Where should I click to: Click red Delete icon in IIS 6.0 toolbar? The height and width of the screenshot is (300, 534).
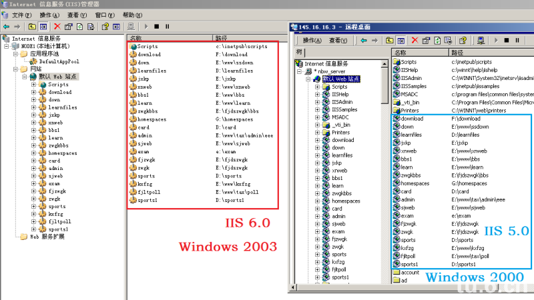pyautogui.click(x=57, y=27)
